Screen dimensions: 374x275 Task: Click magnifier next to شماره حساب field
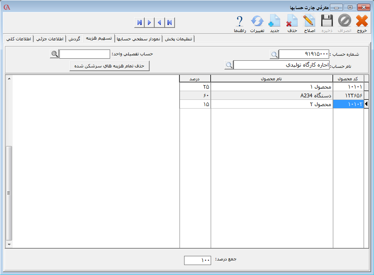click(274, 55)
